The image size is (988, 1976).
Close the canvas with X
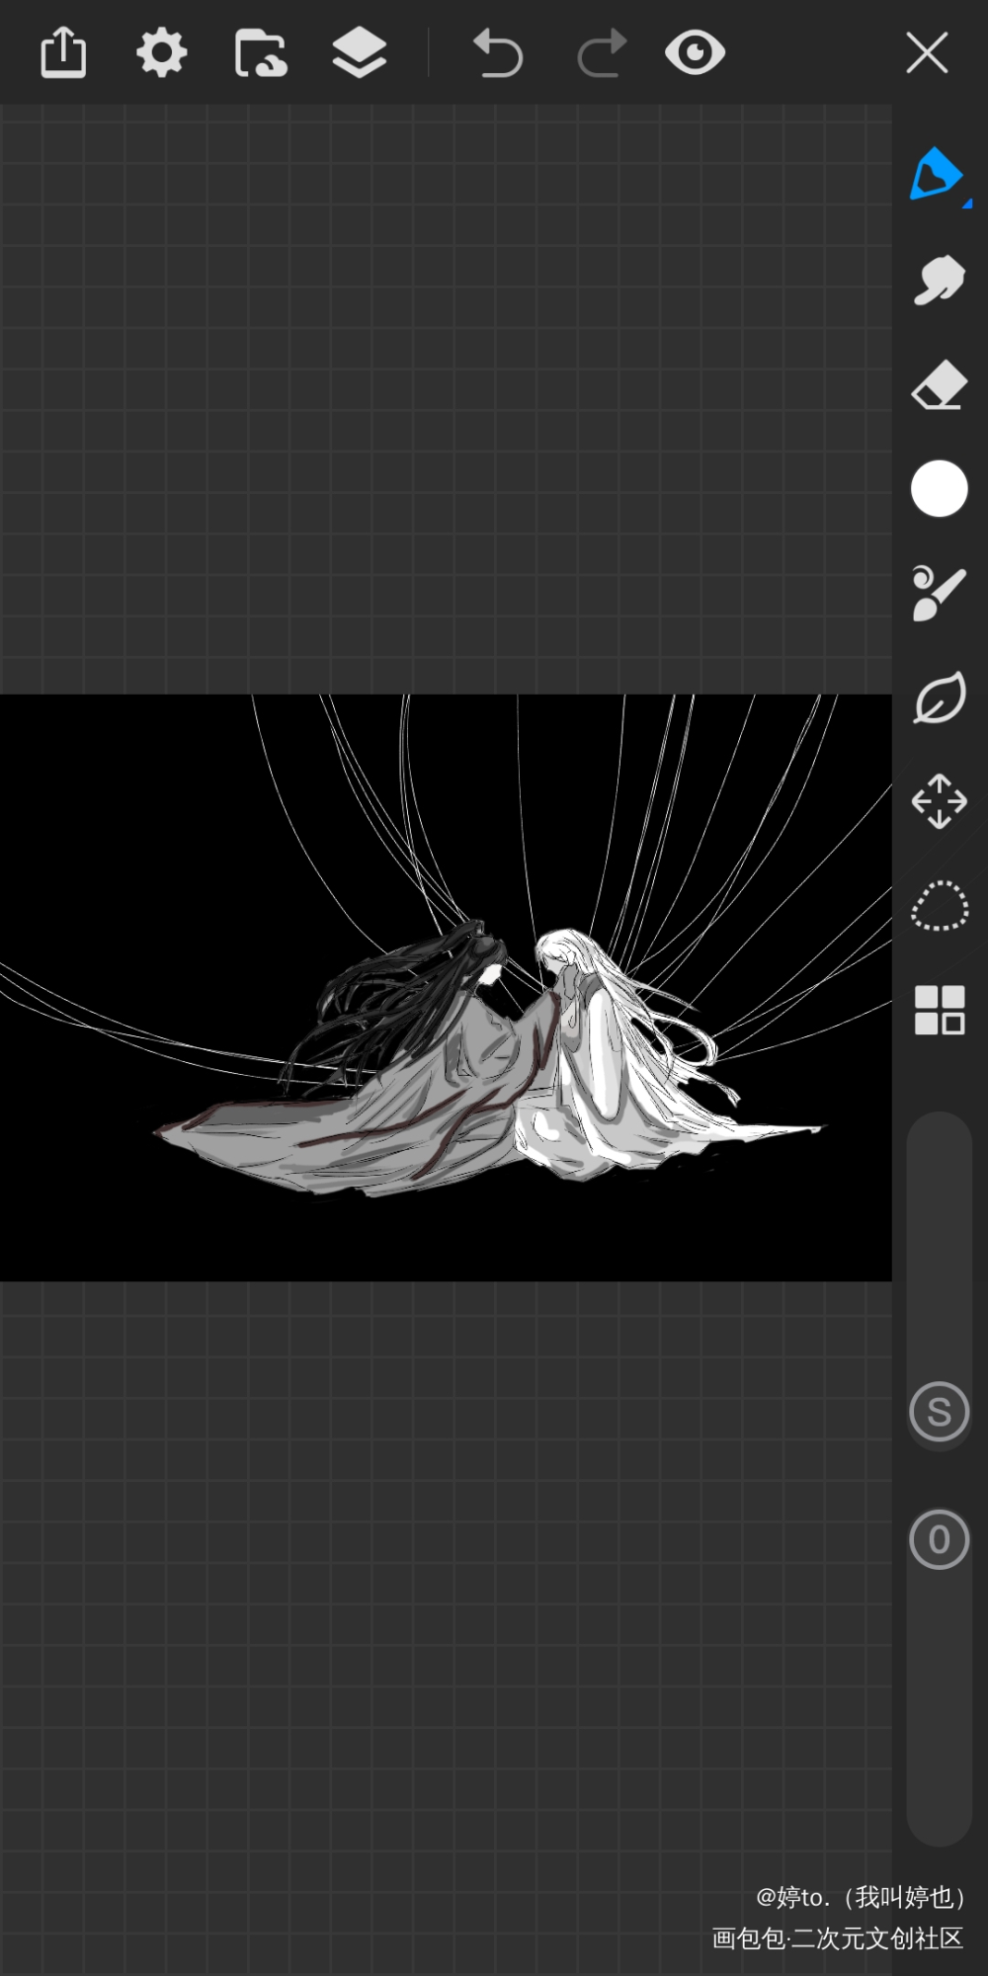coord(927,52)
